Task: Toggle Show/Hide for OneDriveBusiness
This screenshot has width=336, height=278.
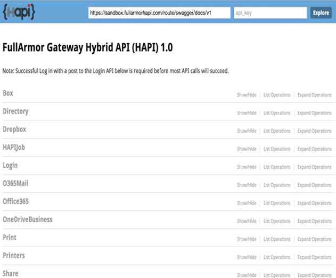Action: [x=247, y=221]
